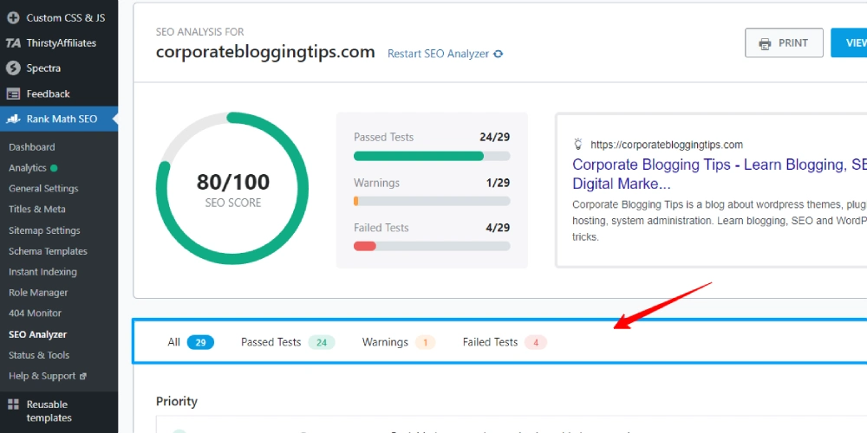Select Rank Math SEO menu
Screen dimensions: 867x433
(x=59, y=120)
